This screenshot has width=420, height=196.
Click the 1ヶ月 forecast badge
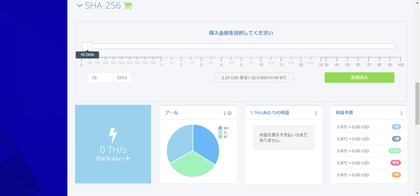pyautogui.click(x=395, y=151)
